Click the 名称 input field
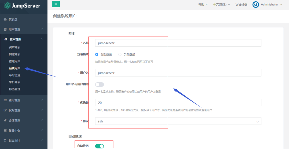Image resolution: width=289 pixels, height=149 pixels. 178,43
